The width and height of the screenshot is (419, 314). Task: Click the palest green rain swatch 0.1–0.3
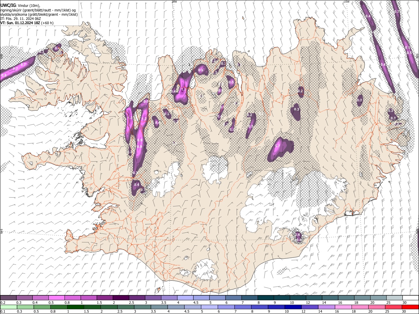(x=9, y=307)
